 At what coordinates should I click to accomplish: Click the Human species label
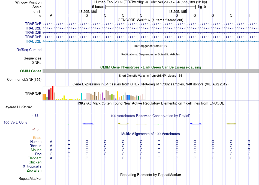tap(36, 142)
